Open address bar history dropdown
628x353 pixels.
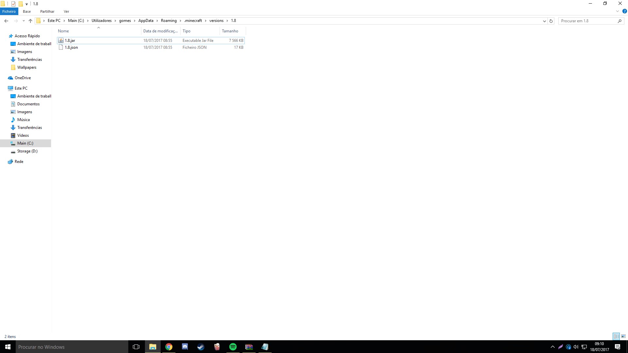point(544,21)
